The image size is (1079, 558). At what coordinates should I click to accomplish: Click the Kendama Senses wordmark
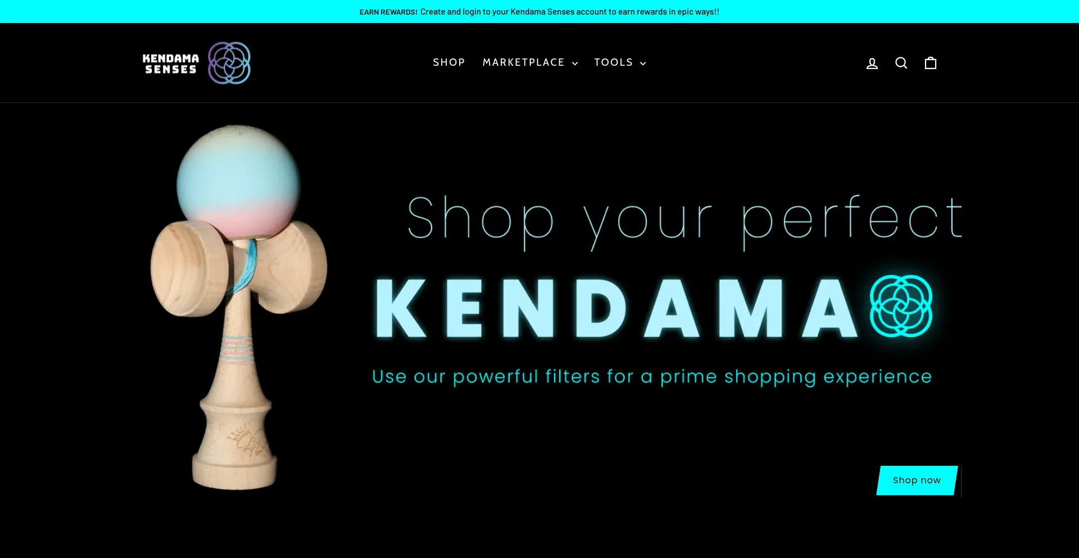[x=171, y=64]
